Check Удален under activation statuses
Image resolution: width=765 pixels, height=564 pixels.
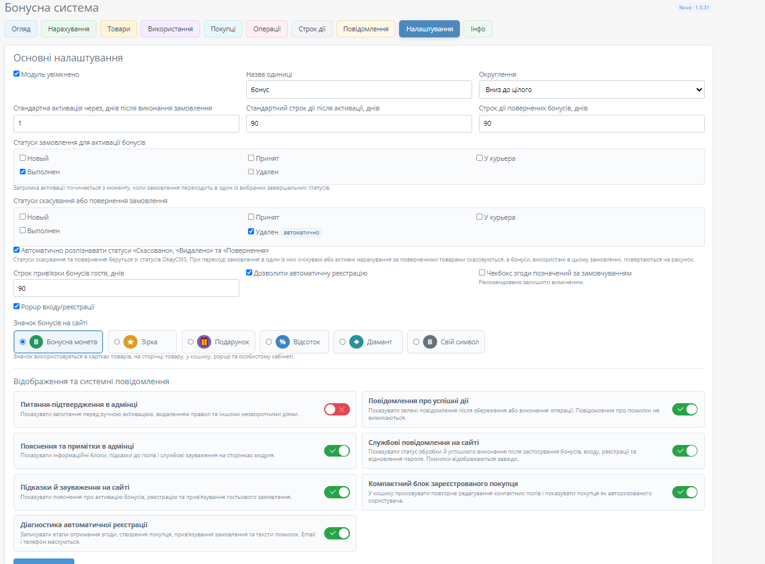tap(251, 171)
